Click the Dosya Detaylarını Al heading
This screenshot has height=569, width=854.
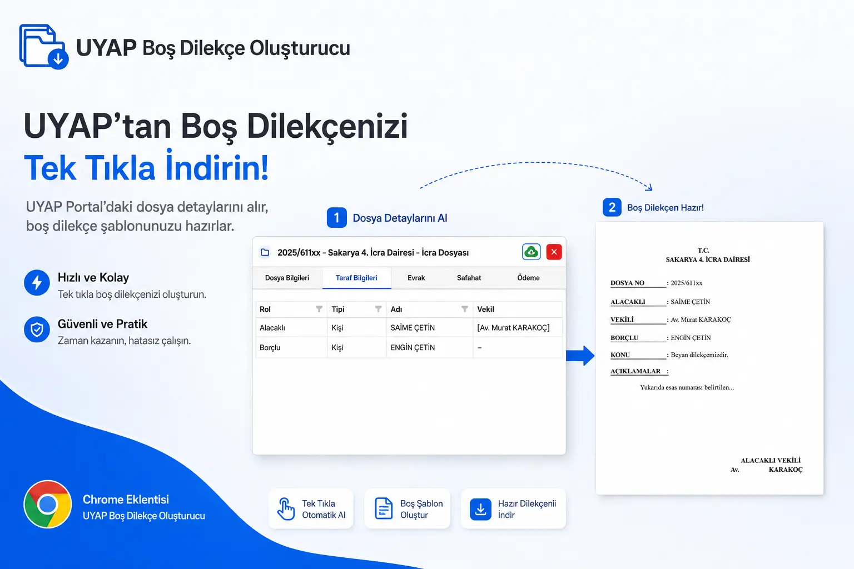pos(400,218)
